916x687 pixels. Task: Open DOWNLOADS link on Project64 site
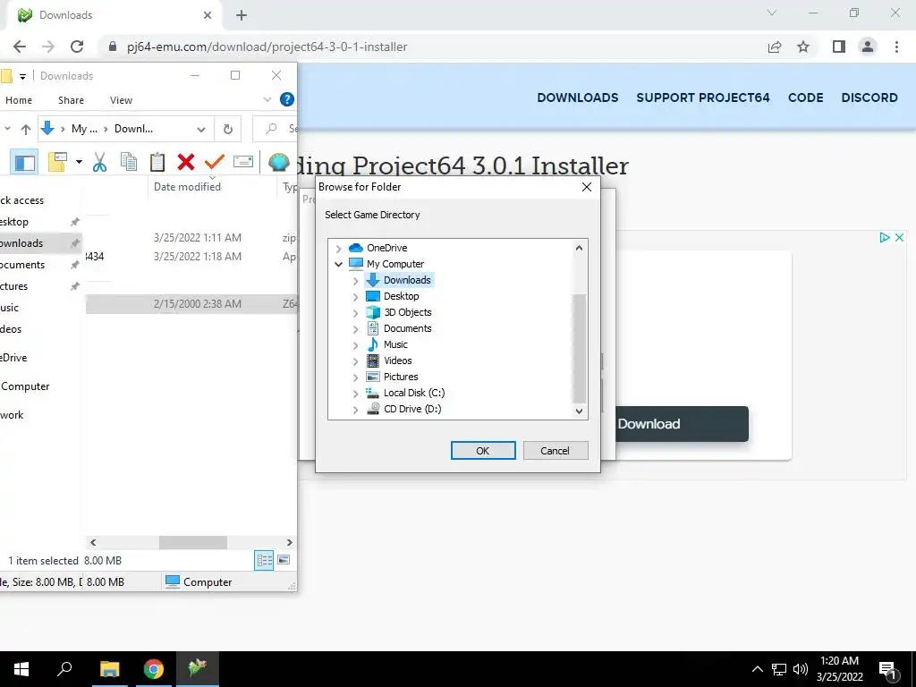point(577,98)
